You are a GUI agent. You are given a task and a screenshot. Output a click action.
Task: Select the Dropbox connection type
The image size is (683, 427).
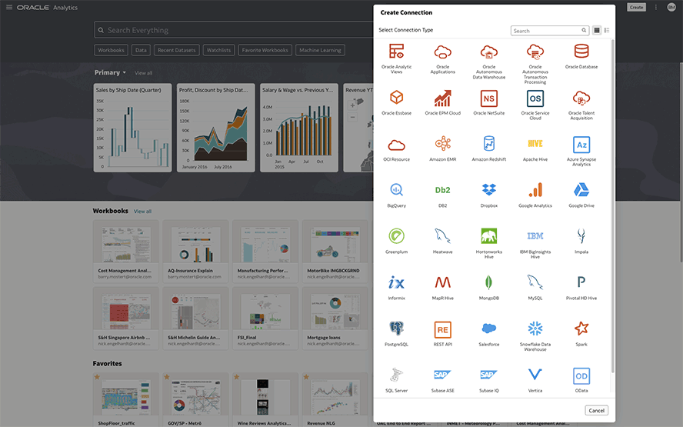tap(488, 191)
